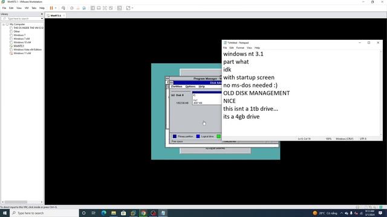Click the thumbnail bar toolbar icon
This screenshot has height=217, width=387.
click(x=99, y=8)
